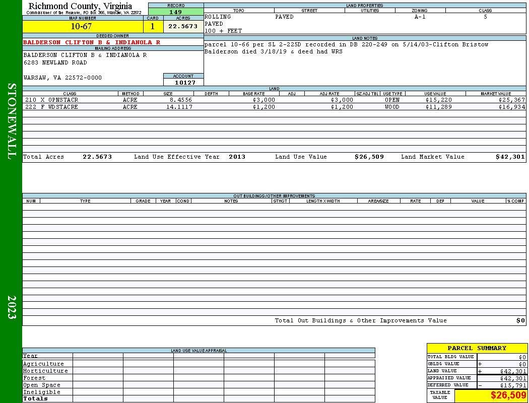Click the STONEWALL district label in sidebar
529x403 pixels.
(x=12, y=121)
